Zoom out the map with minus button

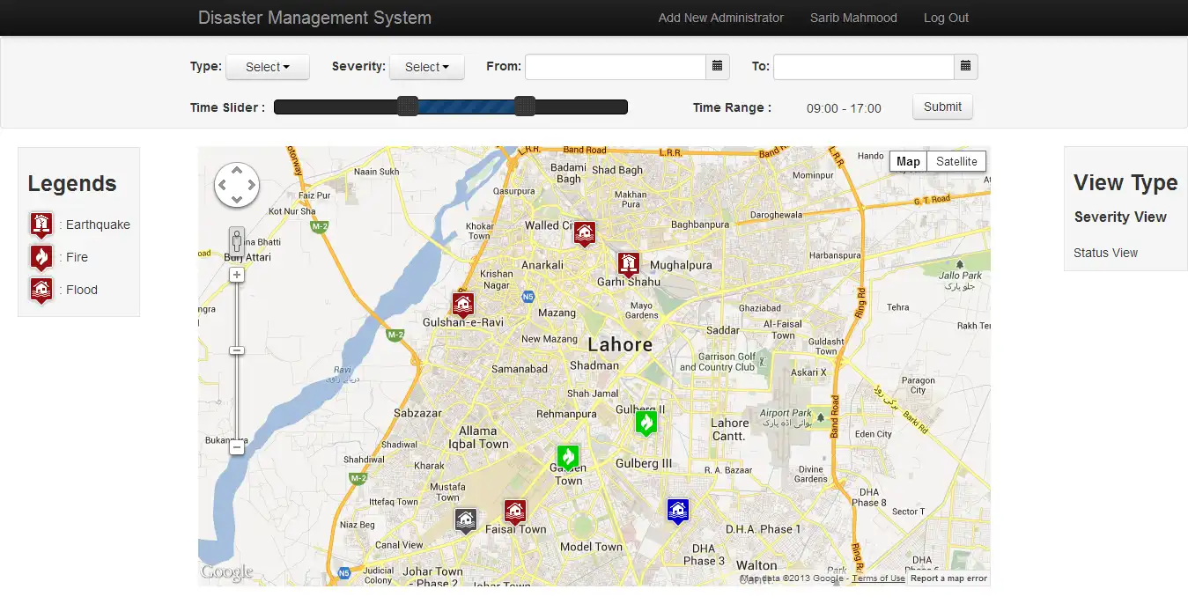(x=236, y=447)
